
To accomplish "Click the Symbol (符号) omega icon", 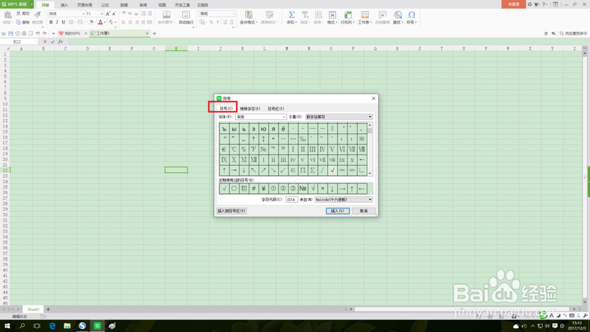I will (x=412, y=15).
